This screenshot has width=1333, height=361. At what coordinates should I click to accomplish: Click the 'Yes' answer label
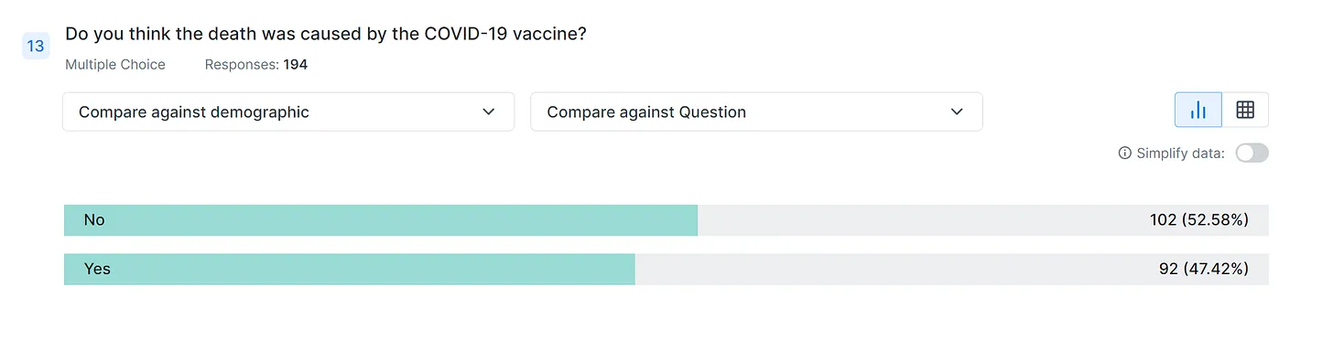tap(97, 270)
